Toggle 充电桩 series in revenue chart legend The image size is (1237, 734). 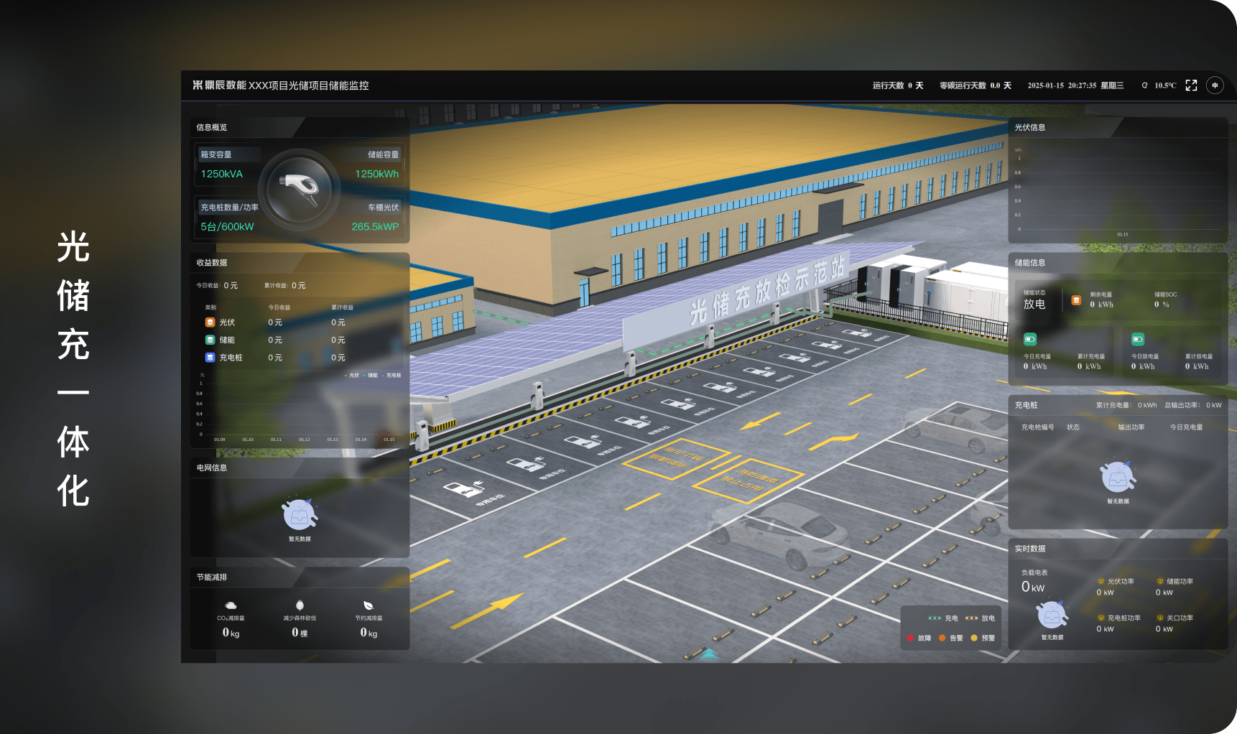point(392,375)
